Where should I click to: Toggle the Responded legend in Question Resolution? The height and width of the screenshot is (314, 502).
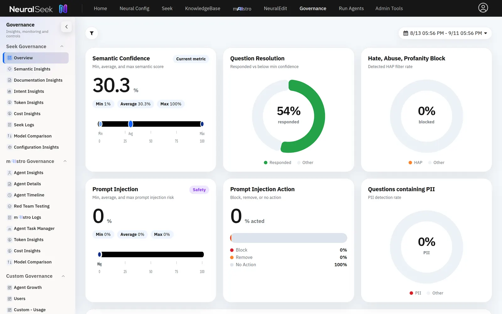click(278, 163)
